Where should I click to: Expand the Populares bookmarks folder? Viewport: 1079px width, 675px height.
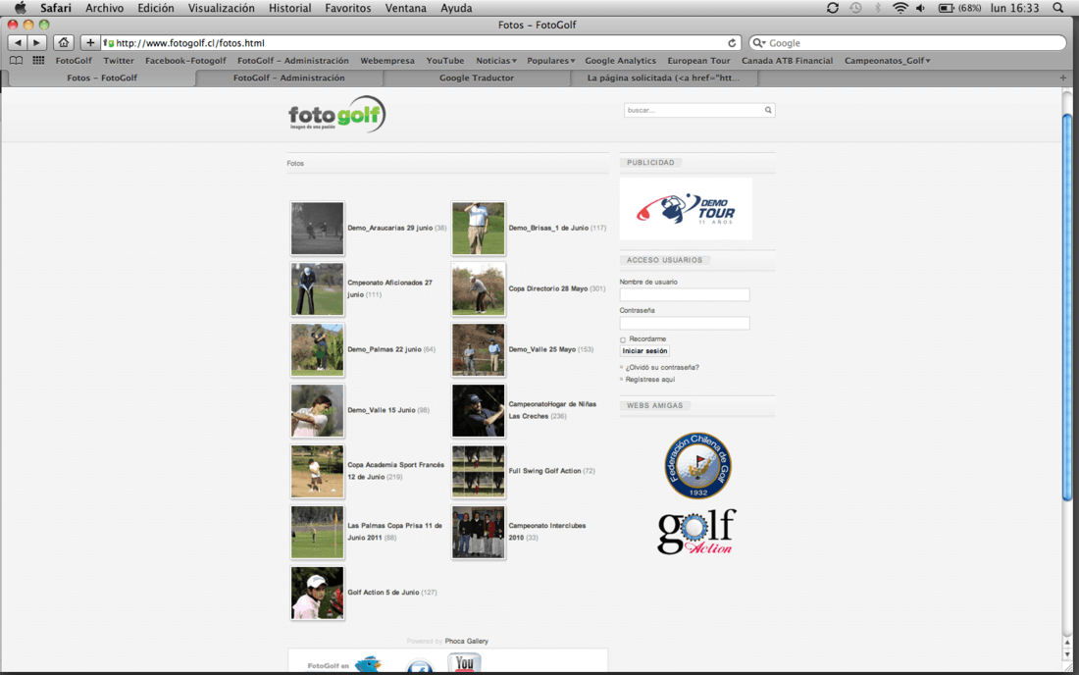pyautogui.click(x=550, y=61)
